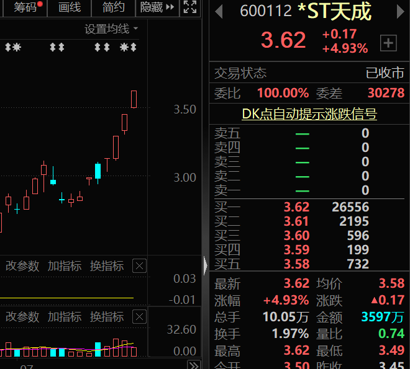Click 换指标 in the volume panel
This screenshot has width=410, height=369.
coord(107,317)
